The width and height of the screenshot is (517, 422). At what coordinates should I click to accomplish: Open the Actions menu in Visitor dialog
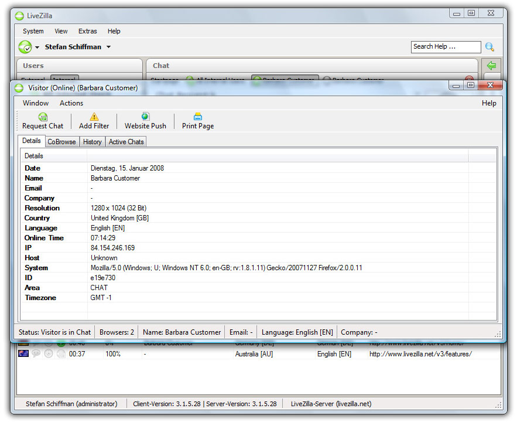[71, 103]
